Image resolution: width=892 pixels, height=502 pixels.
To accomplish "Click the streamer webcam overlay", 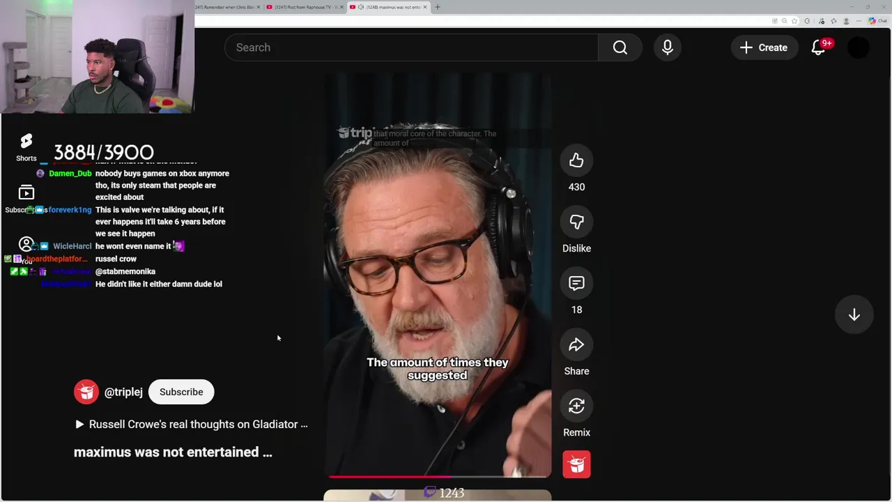I will 97,56.
